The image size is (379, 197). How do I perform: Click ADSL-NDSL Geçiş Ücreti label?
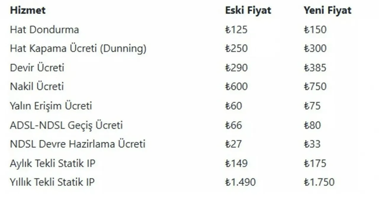(x=66, y=125)
